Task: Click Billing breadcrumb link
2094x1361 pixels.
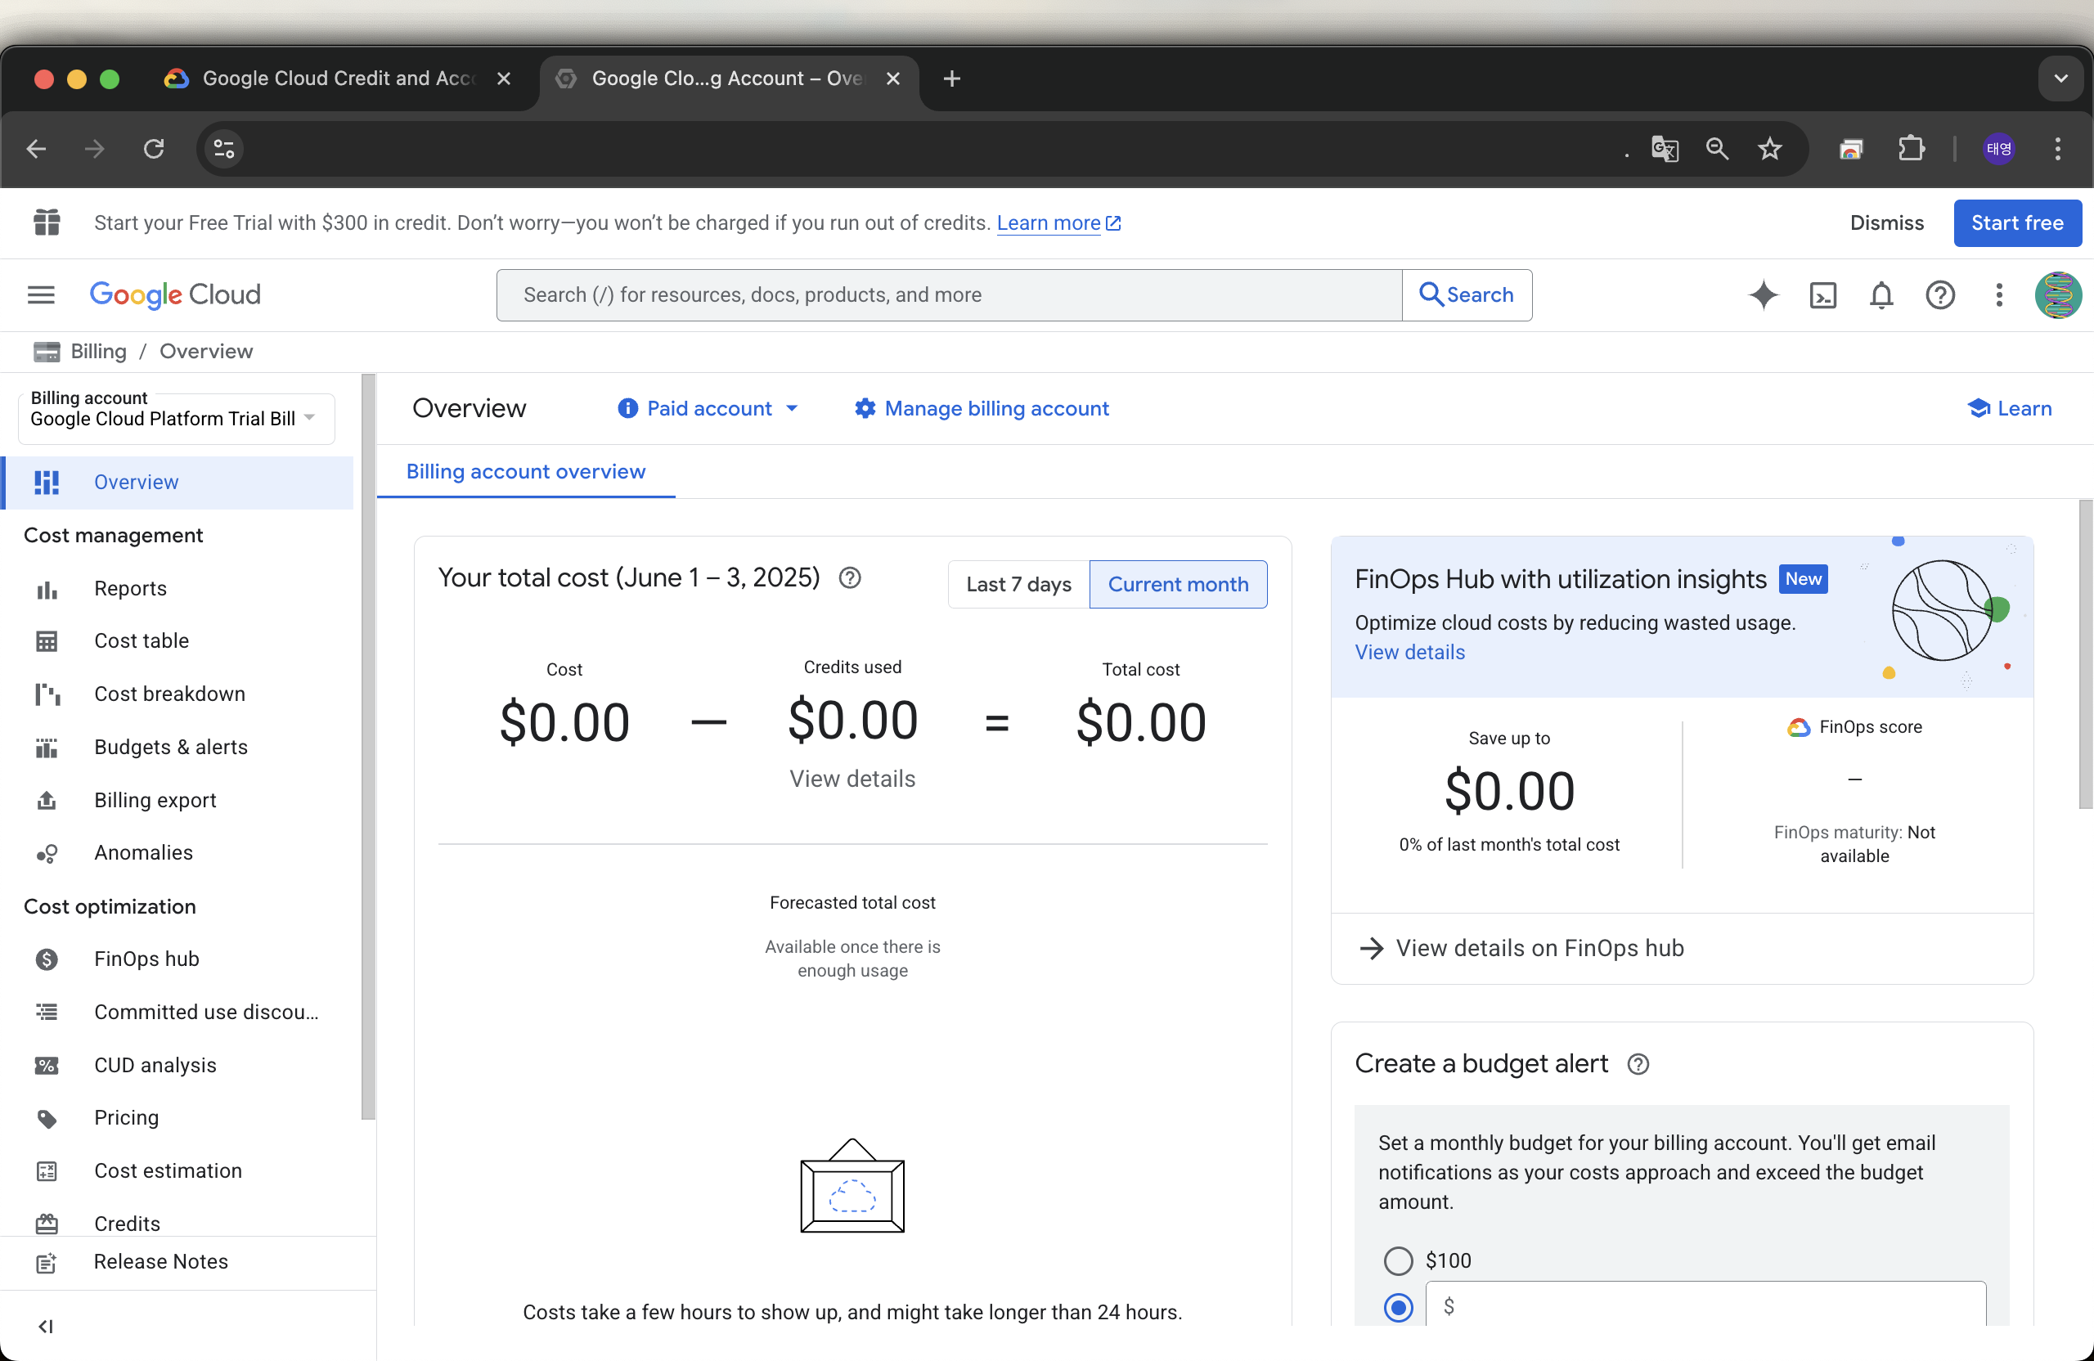Action: point(98,351)
